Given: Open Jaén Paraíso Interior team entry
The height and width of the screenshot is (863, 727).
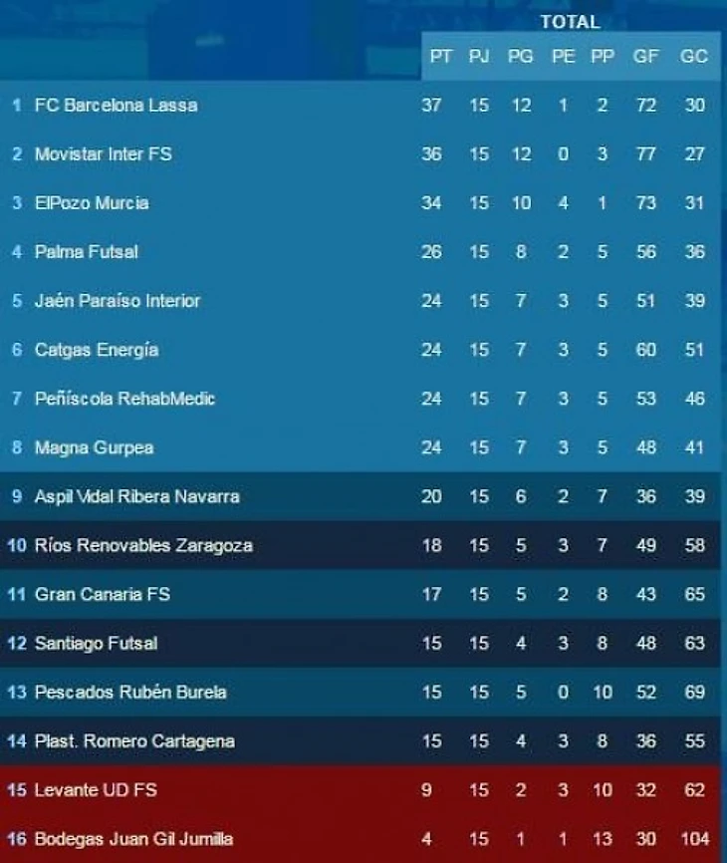Looking at the screenshot, I should (117, 300).
